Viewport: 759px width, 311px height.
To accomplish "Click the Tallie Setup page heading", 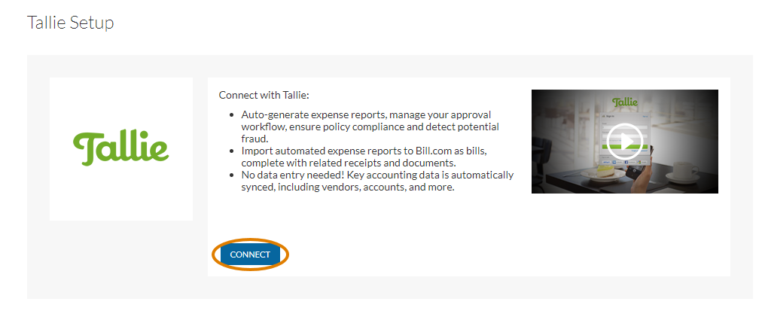I will coord(70,23).
